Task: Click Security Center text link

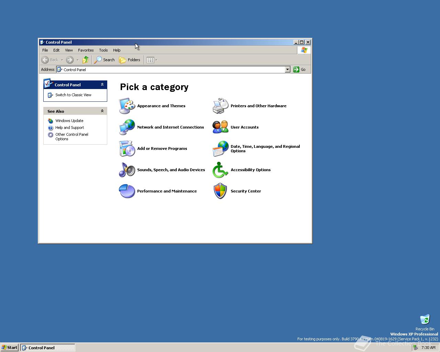Action: (246, 191)
